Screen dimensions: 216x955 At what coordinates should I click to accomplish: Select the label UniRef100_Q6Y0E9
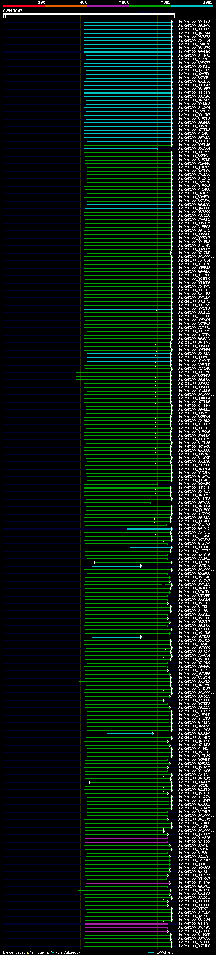click(193, 484)
